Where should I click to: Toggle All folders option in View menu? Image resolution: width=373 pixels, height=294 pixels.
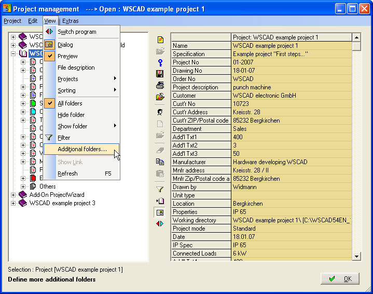[81, 103]
